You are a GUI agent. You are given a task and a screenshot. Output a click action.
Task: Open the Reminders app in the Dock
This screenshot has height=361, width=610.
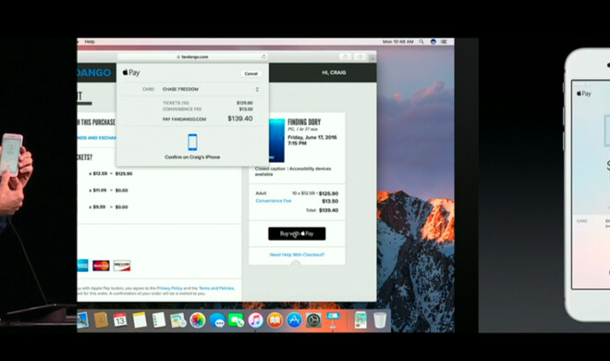coord(159,320)
